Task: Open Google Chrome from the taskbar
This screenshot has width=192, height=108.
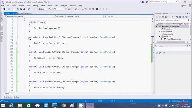Action: (x=64, y=105)
